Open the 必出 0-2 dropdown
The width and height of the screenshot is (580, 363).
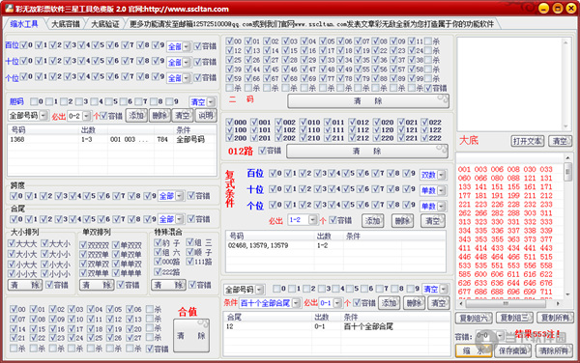click(x=79, y=116)
